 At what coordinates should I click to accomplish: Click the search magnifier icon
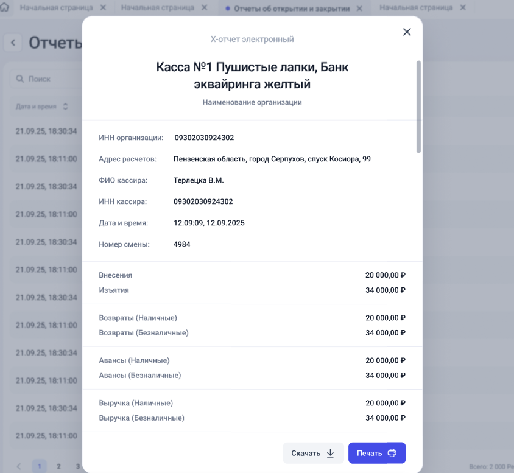point(20,79)
